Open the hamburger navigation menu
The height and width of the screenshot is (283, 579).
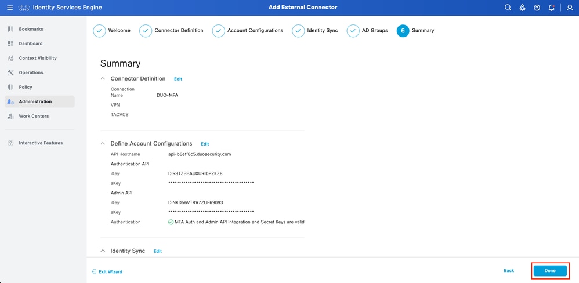10,8
